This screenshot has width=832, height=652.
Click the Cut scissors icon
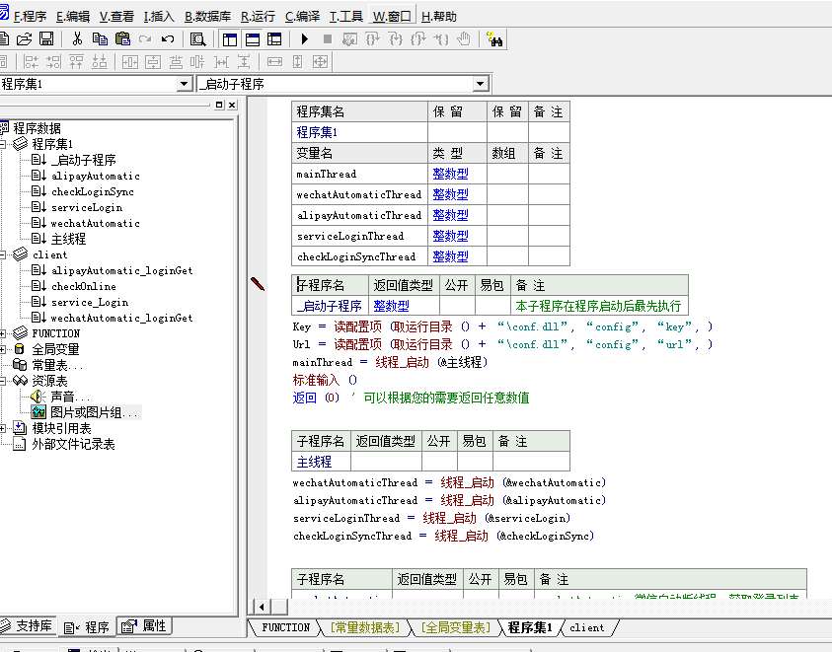[77, 39]
